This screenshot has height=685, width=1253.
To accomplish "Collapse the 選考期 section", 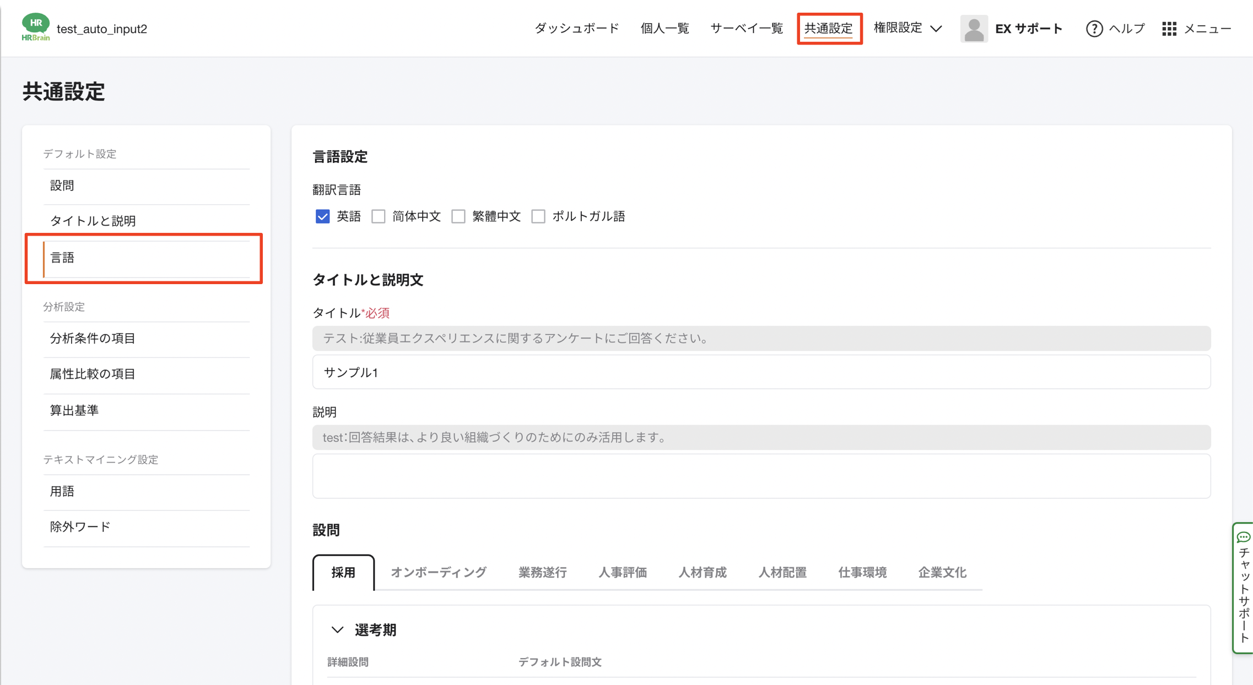I will coord(337,629).
